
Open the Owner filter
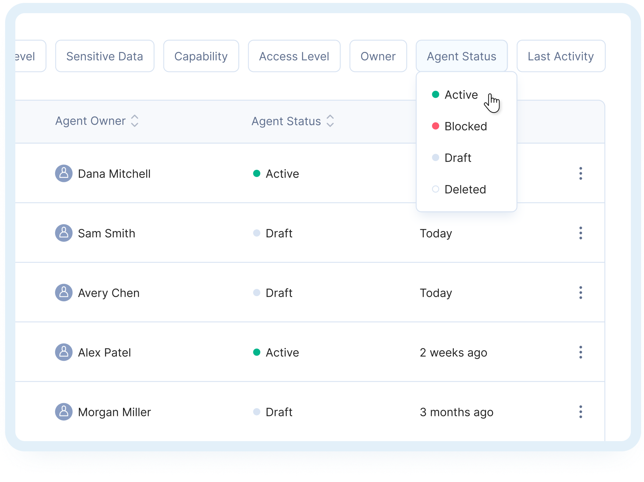(378, 56)
